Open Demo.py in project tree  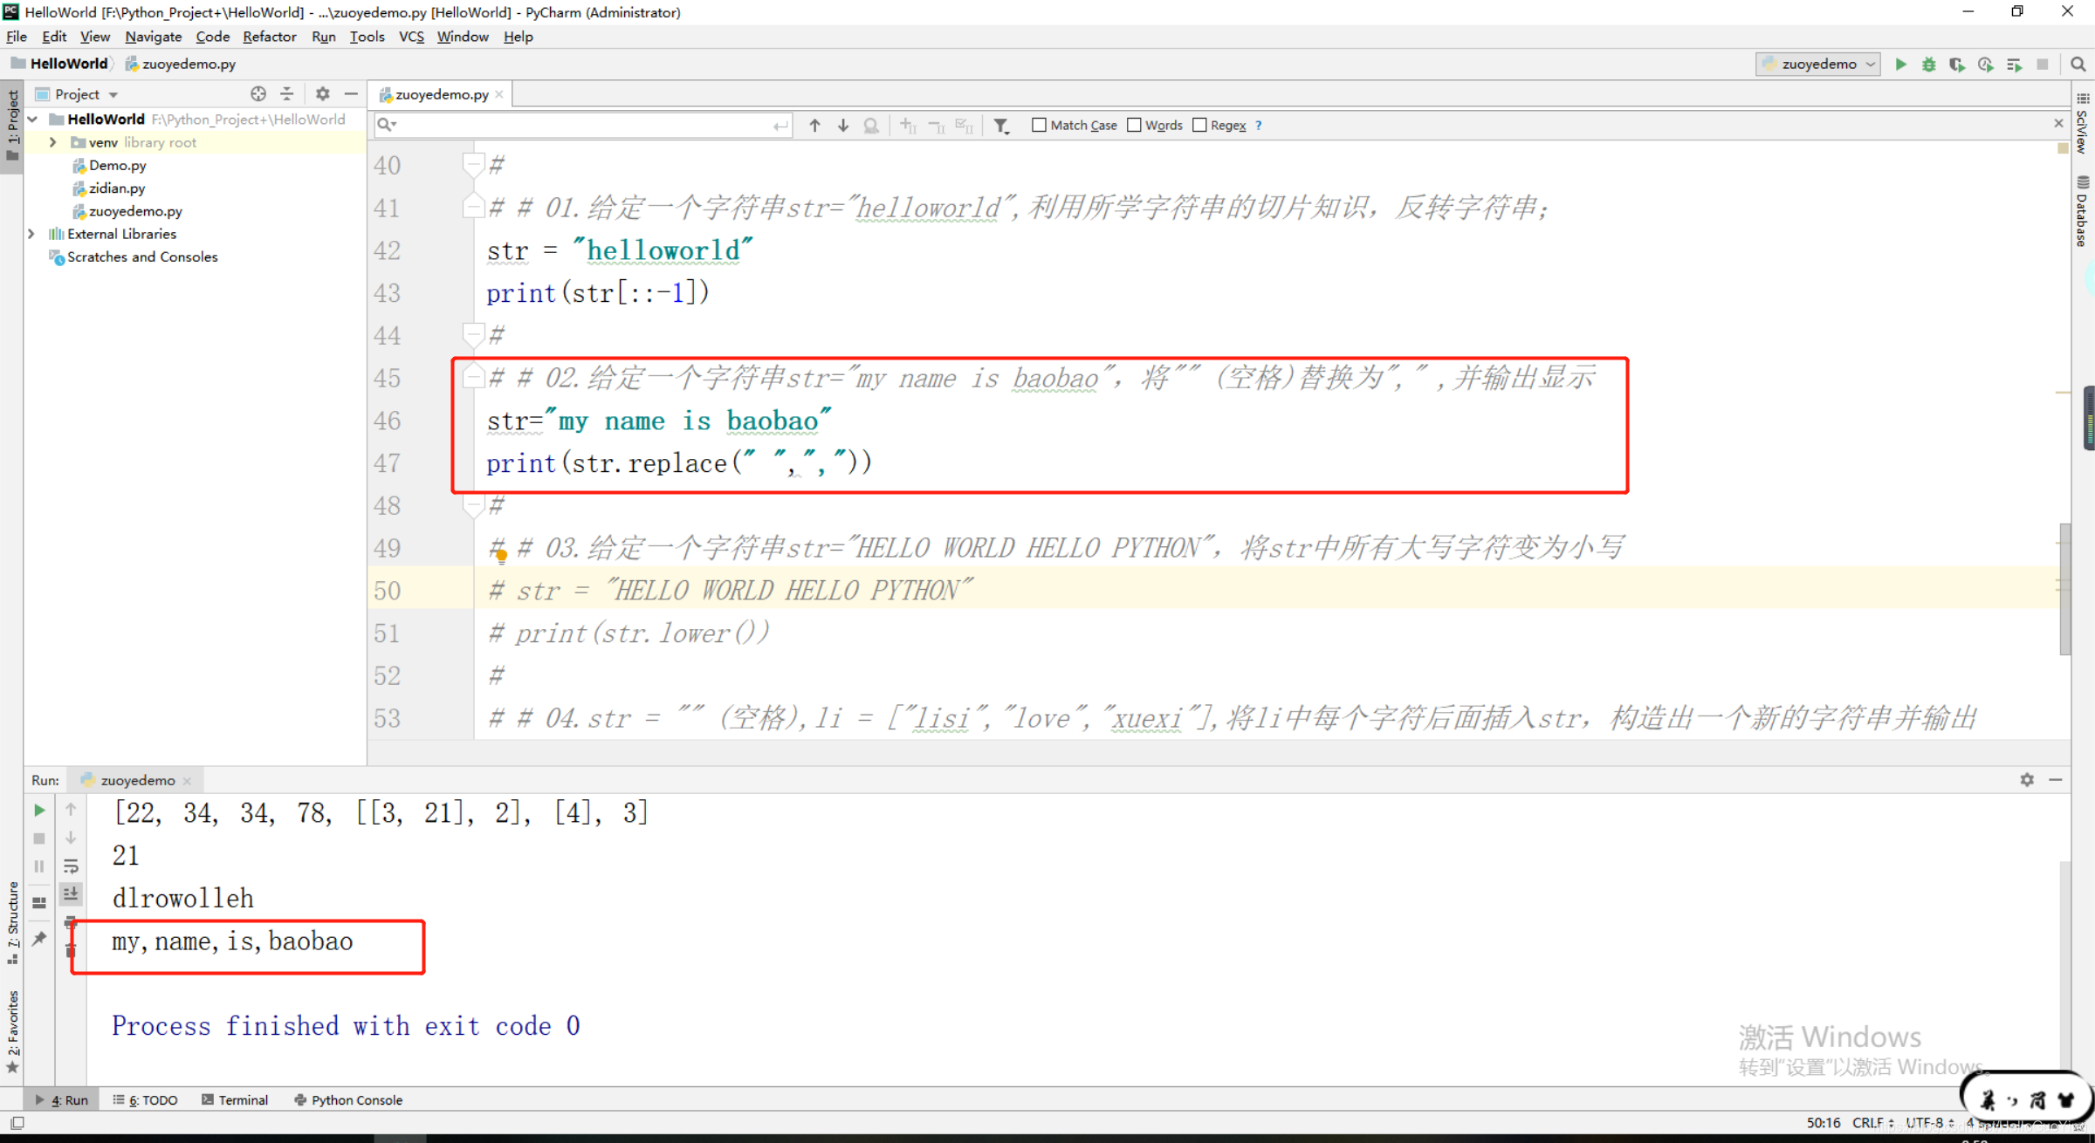pyautogui.click(x=117, y=165)
